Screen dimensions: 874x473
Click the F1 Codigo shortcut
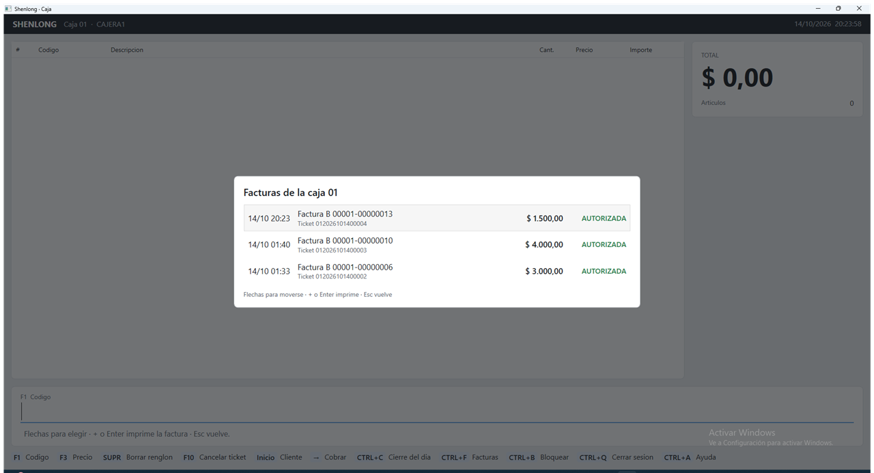[31, 457]
